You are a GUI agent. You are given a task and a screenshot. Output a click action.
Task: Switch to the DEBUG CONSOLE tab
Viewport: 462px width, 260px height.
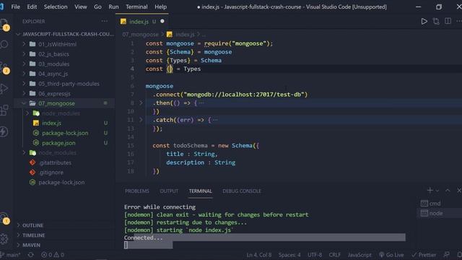[242, 191]
